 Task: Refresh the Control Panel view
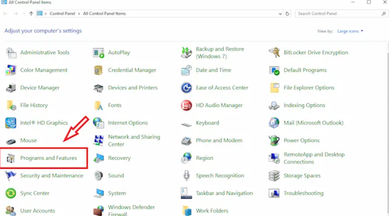pyautogui.click(x=287, y=13)
